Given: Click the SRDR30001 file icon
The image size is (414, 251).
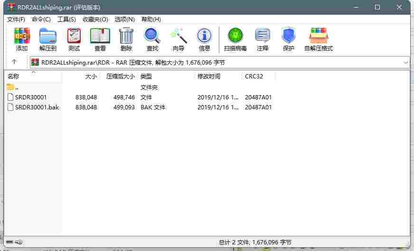Looking at the screenshot, I should tap(10, 97).
